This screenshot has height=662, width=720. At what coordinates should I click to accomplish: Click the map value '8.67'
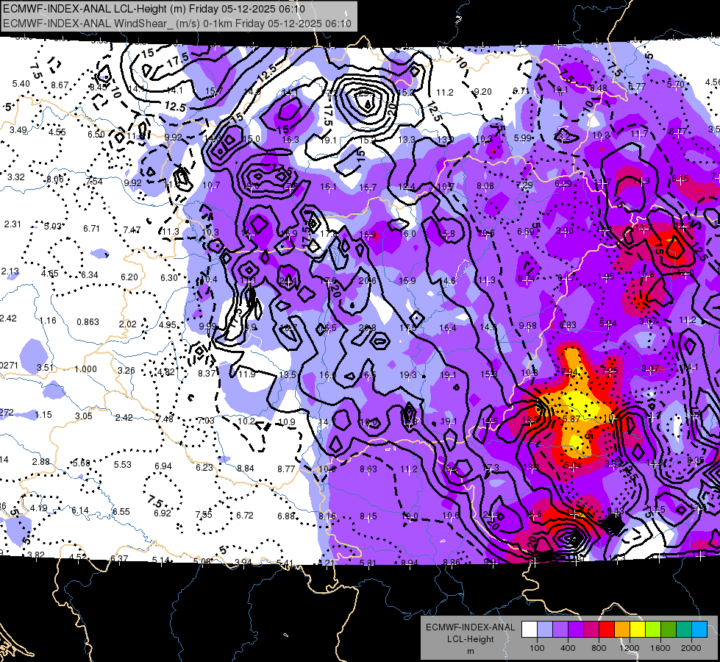(60, 85)
